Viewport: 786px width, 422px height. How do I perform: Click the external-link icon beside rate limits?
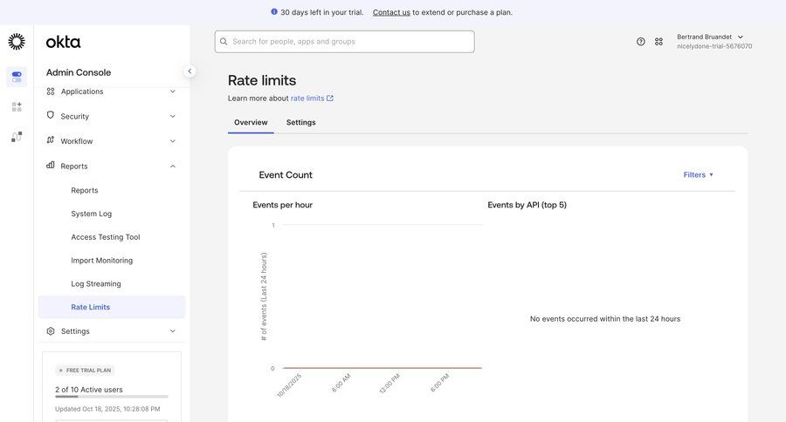click(x=330, y=99)
